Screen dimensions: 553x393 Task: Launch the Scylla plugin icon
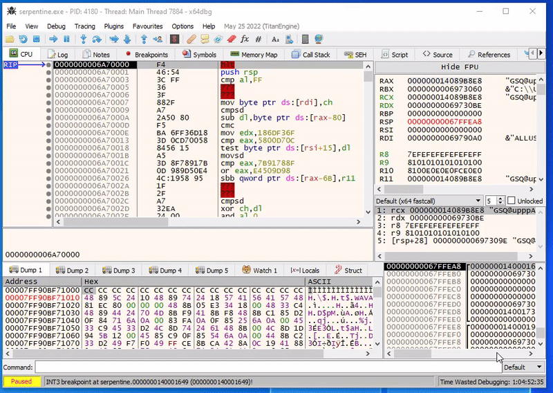[x=175, y=39]
